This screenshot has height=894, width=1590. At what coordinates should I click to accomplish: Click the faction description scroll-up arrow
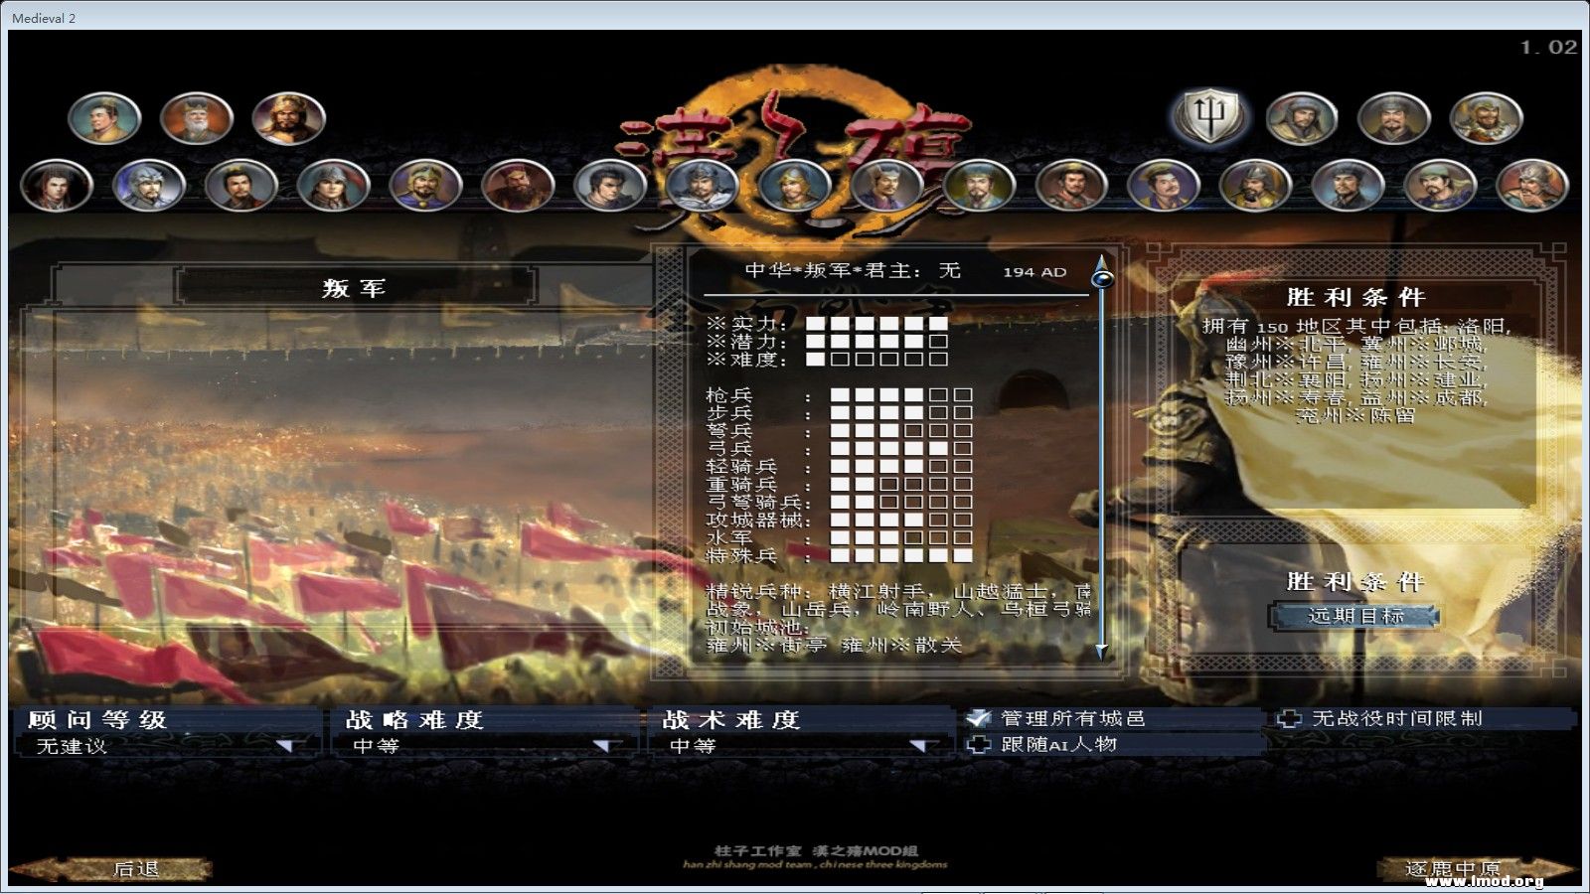pos(1101,261)
